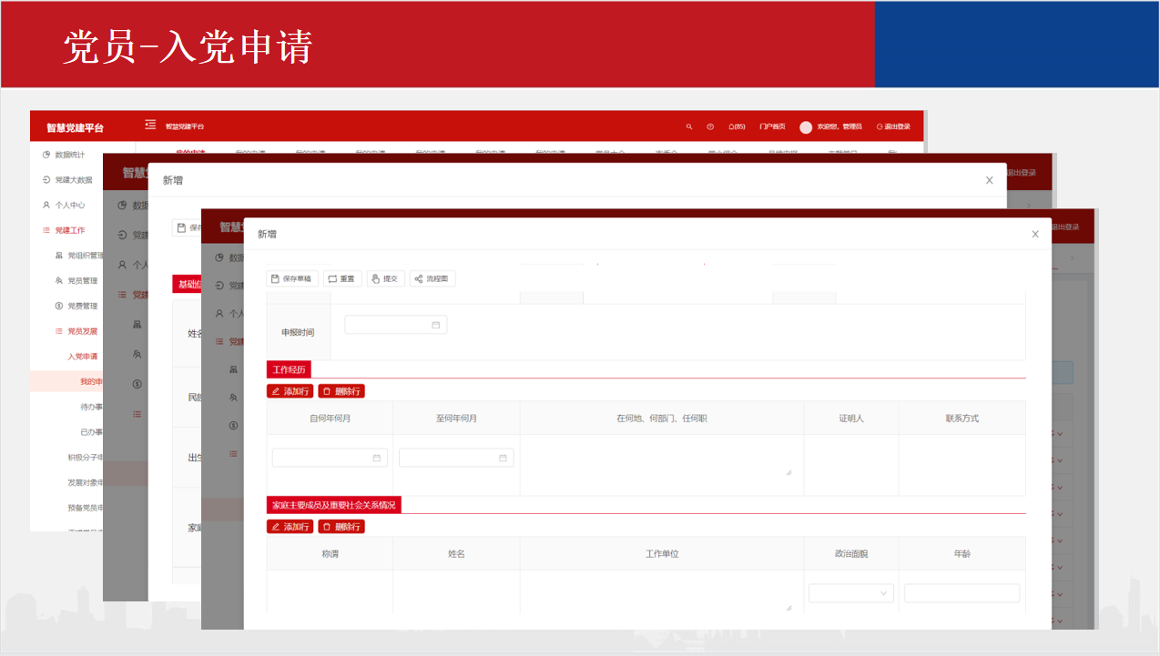Click 删除行 under 家庭主要成员 section
The image size is (1160, 656).
[341, 527]
